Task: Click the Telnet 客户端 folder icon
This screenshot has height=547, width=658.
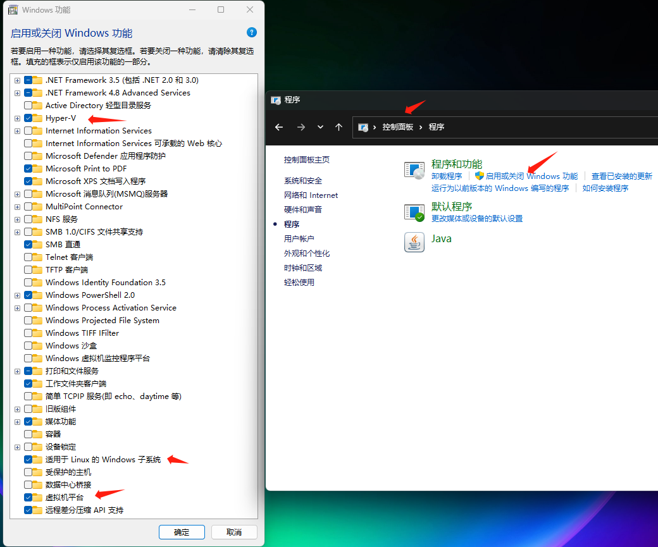Action: click(x=38, y=257)
